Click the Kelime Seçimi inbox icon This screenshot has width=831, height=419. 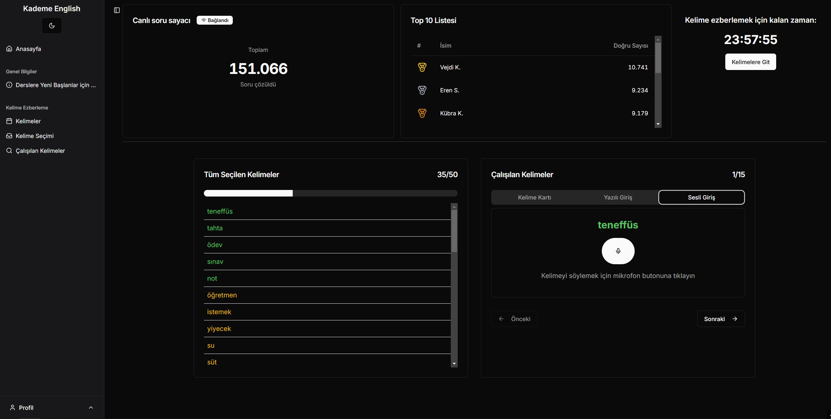tap(9, 136)
